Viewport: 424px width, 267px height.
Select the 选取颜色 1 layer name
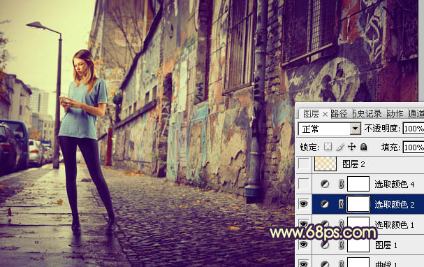[x=394, y=224]
